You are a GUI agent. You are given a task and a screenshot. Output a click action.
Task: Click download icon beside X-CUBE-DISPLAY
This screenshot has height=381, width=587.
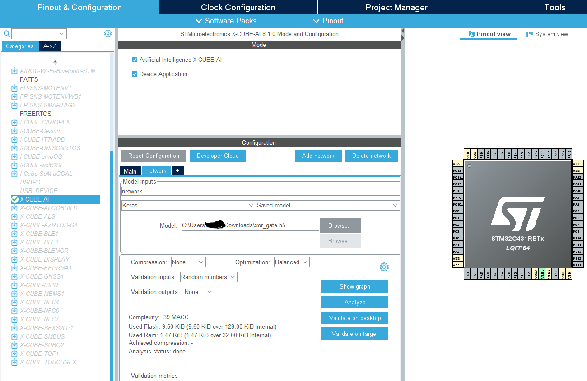14,259
